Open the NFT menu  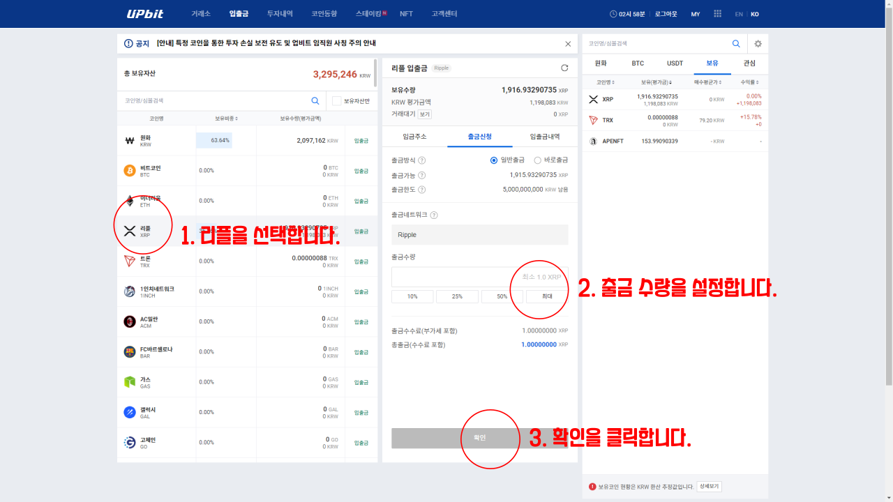(x=406, y=14)
